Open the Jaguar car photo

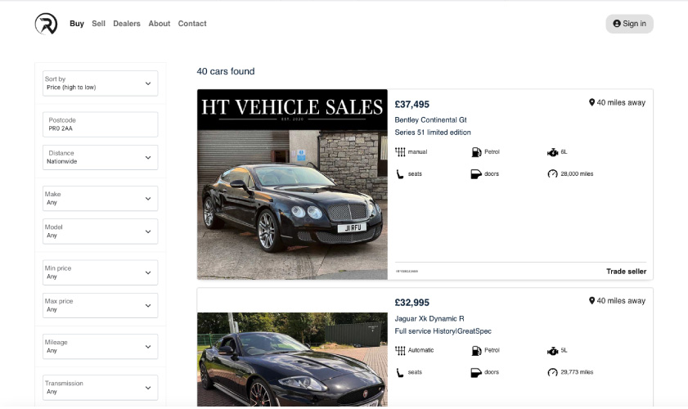click(x=292, y=359)
